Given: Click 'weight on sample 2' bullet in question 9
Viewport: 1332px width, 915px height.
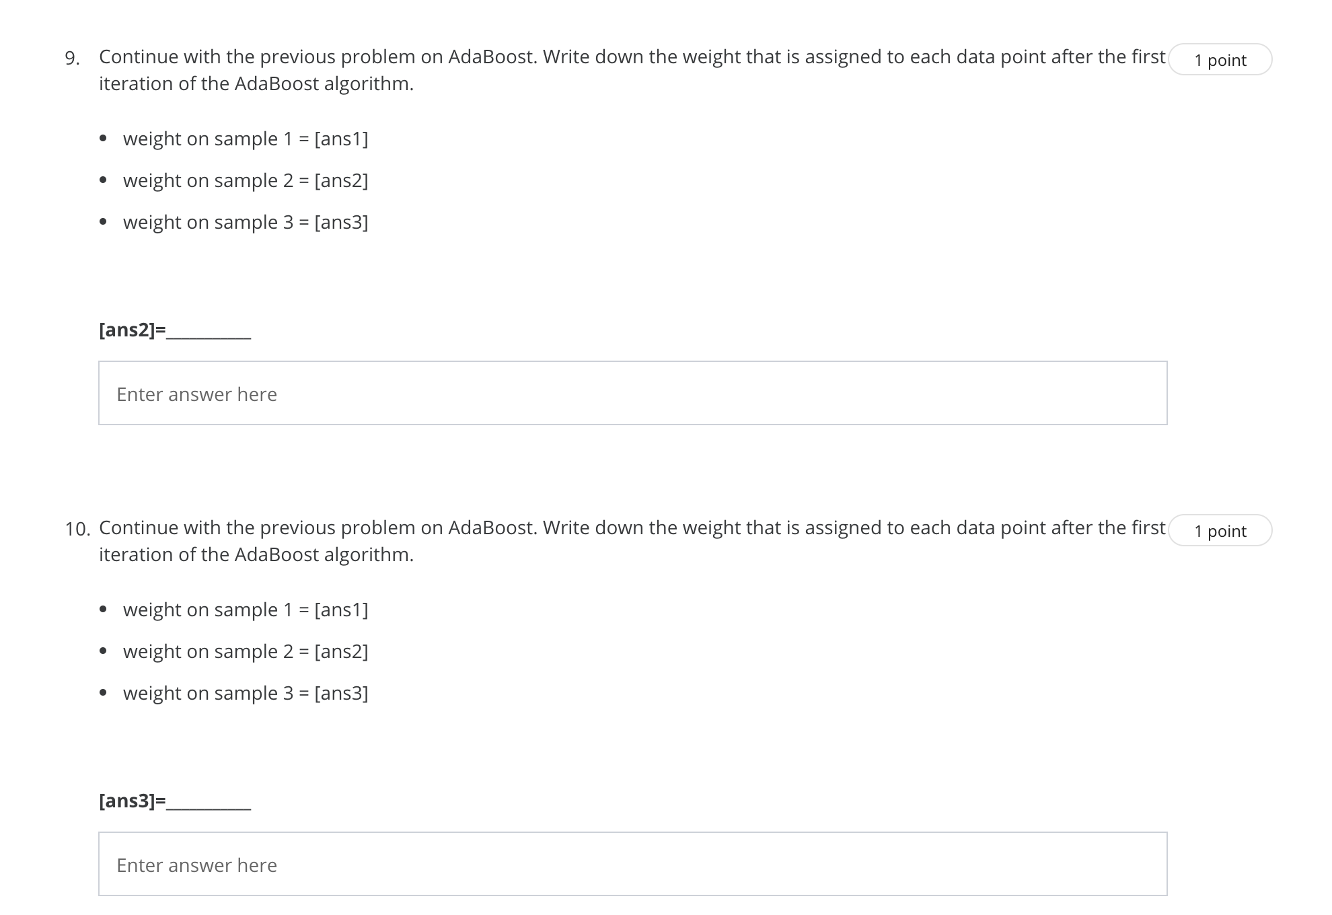Looking at the screenshot, I should (245, 180).
